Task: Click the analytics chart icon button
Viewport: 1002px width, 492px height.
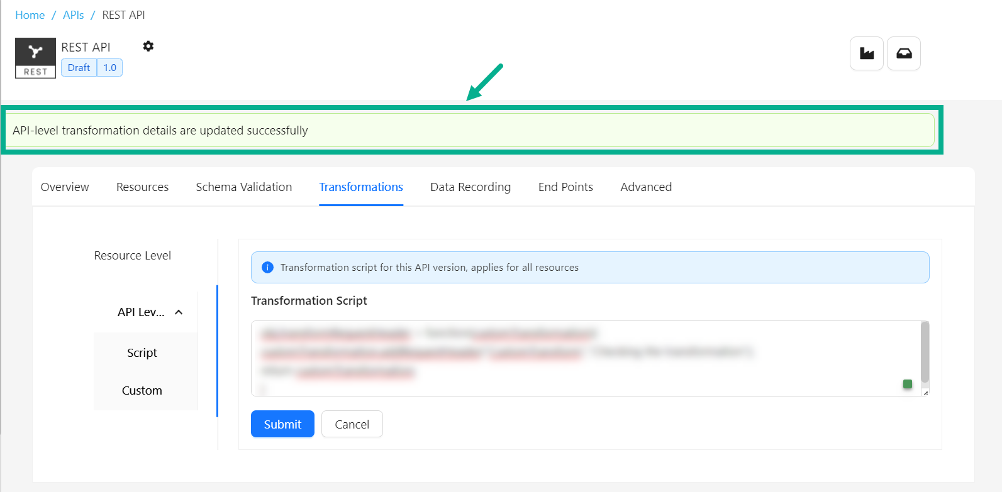Action: point(866,53)
